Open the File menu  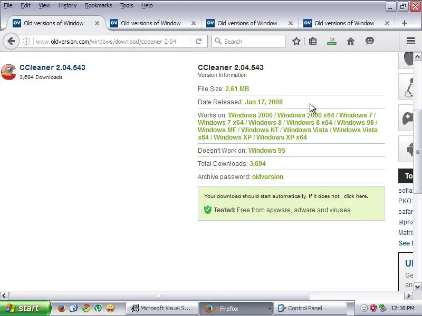point(8,5)
